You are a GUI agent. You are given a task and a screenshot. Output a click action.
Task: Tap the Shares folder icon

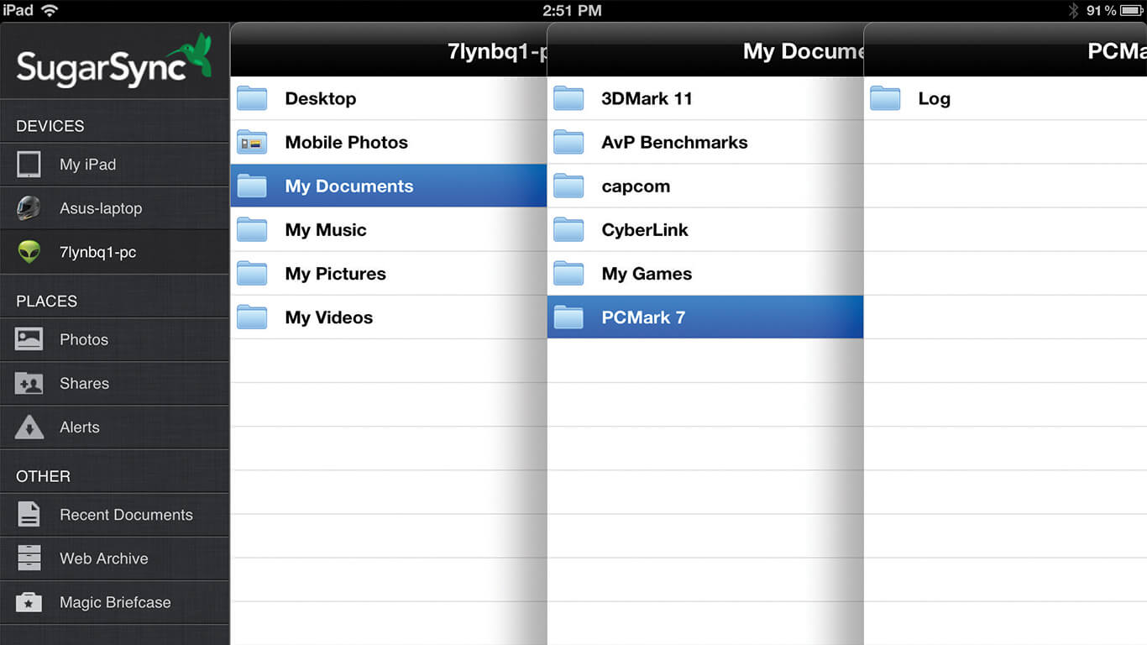(x=29, y=384)
